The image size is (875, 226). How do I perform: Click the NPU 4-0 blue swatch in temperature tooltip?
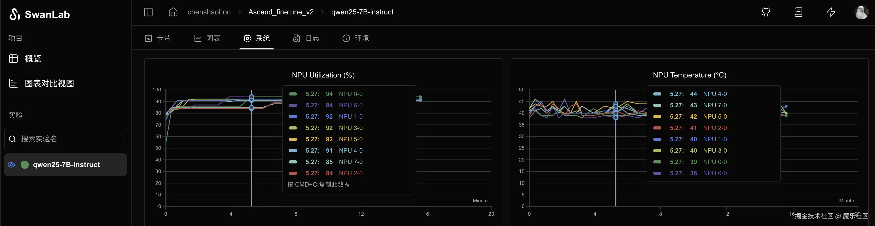[x=657, y=94]
